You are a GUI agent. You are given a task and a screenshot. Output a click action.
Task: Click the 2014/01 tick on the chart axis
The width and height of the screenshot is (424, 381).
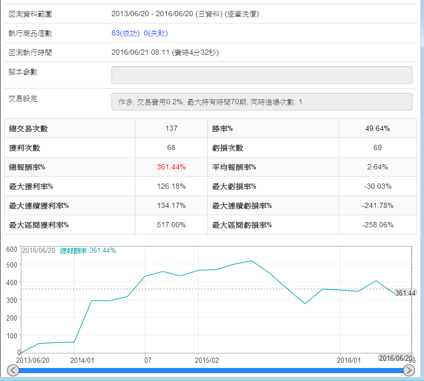pyautogui.click(x=82, y=360)
